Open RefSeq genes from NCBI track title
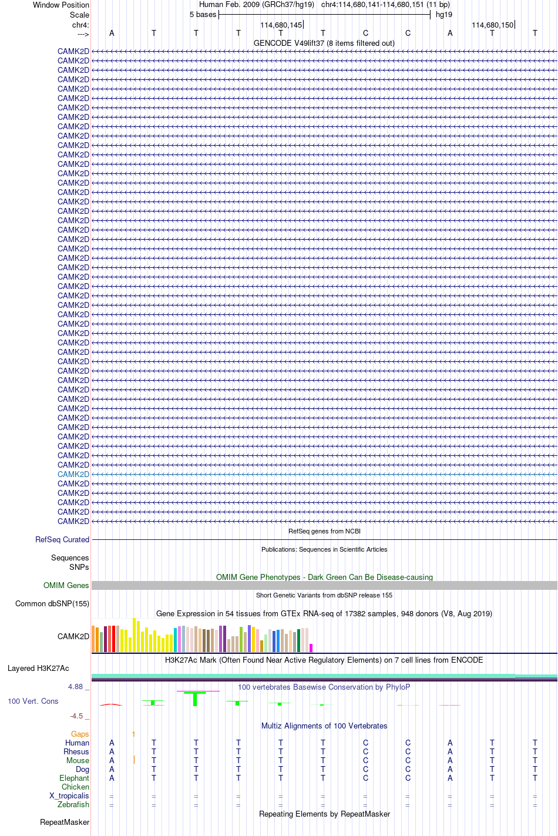Image resolution: width=558 pixels, height=836 pixels. coord(324,531)
